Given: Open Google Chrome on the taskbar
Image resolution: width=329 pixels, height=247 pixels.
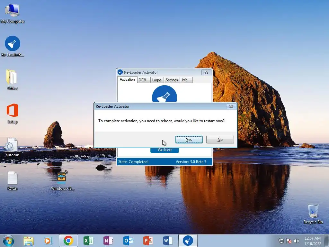Looking at the screenshot, I should pos(68,241).
